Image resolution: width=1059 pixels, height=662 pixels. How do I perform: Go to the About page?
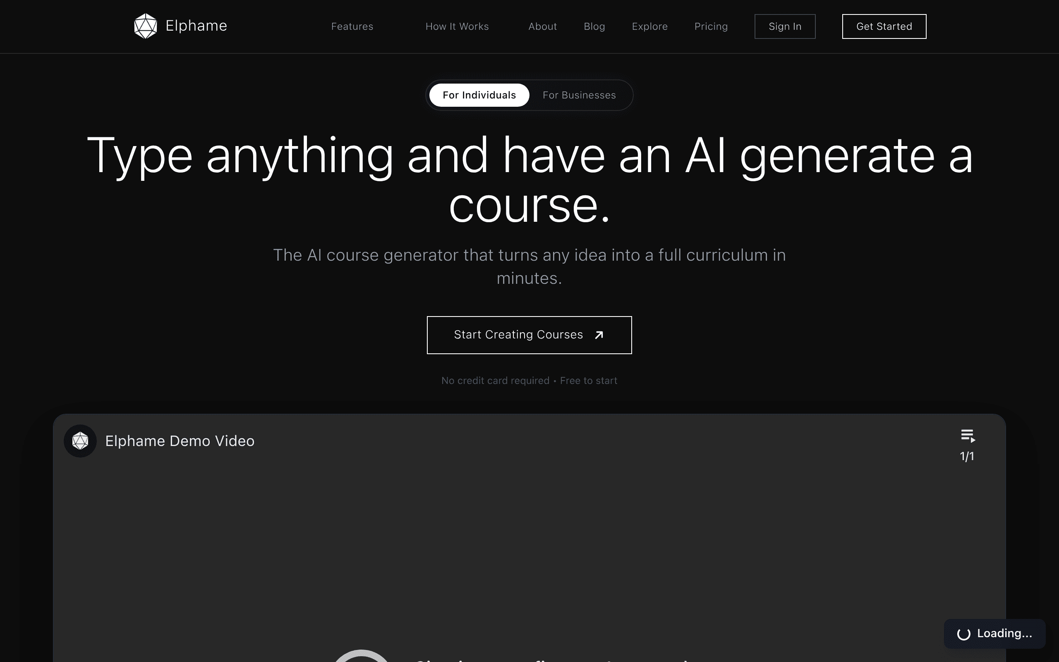[x=542, y=26]
